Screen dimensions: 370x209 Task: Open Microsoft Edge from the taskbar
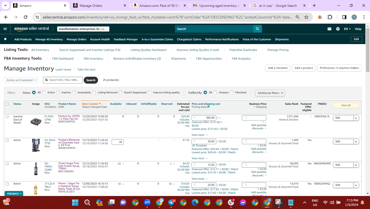[x=195, y=202]
